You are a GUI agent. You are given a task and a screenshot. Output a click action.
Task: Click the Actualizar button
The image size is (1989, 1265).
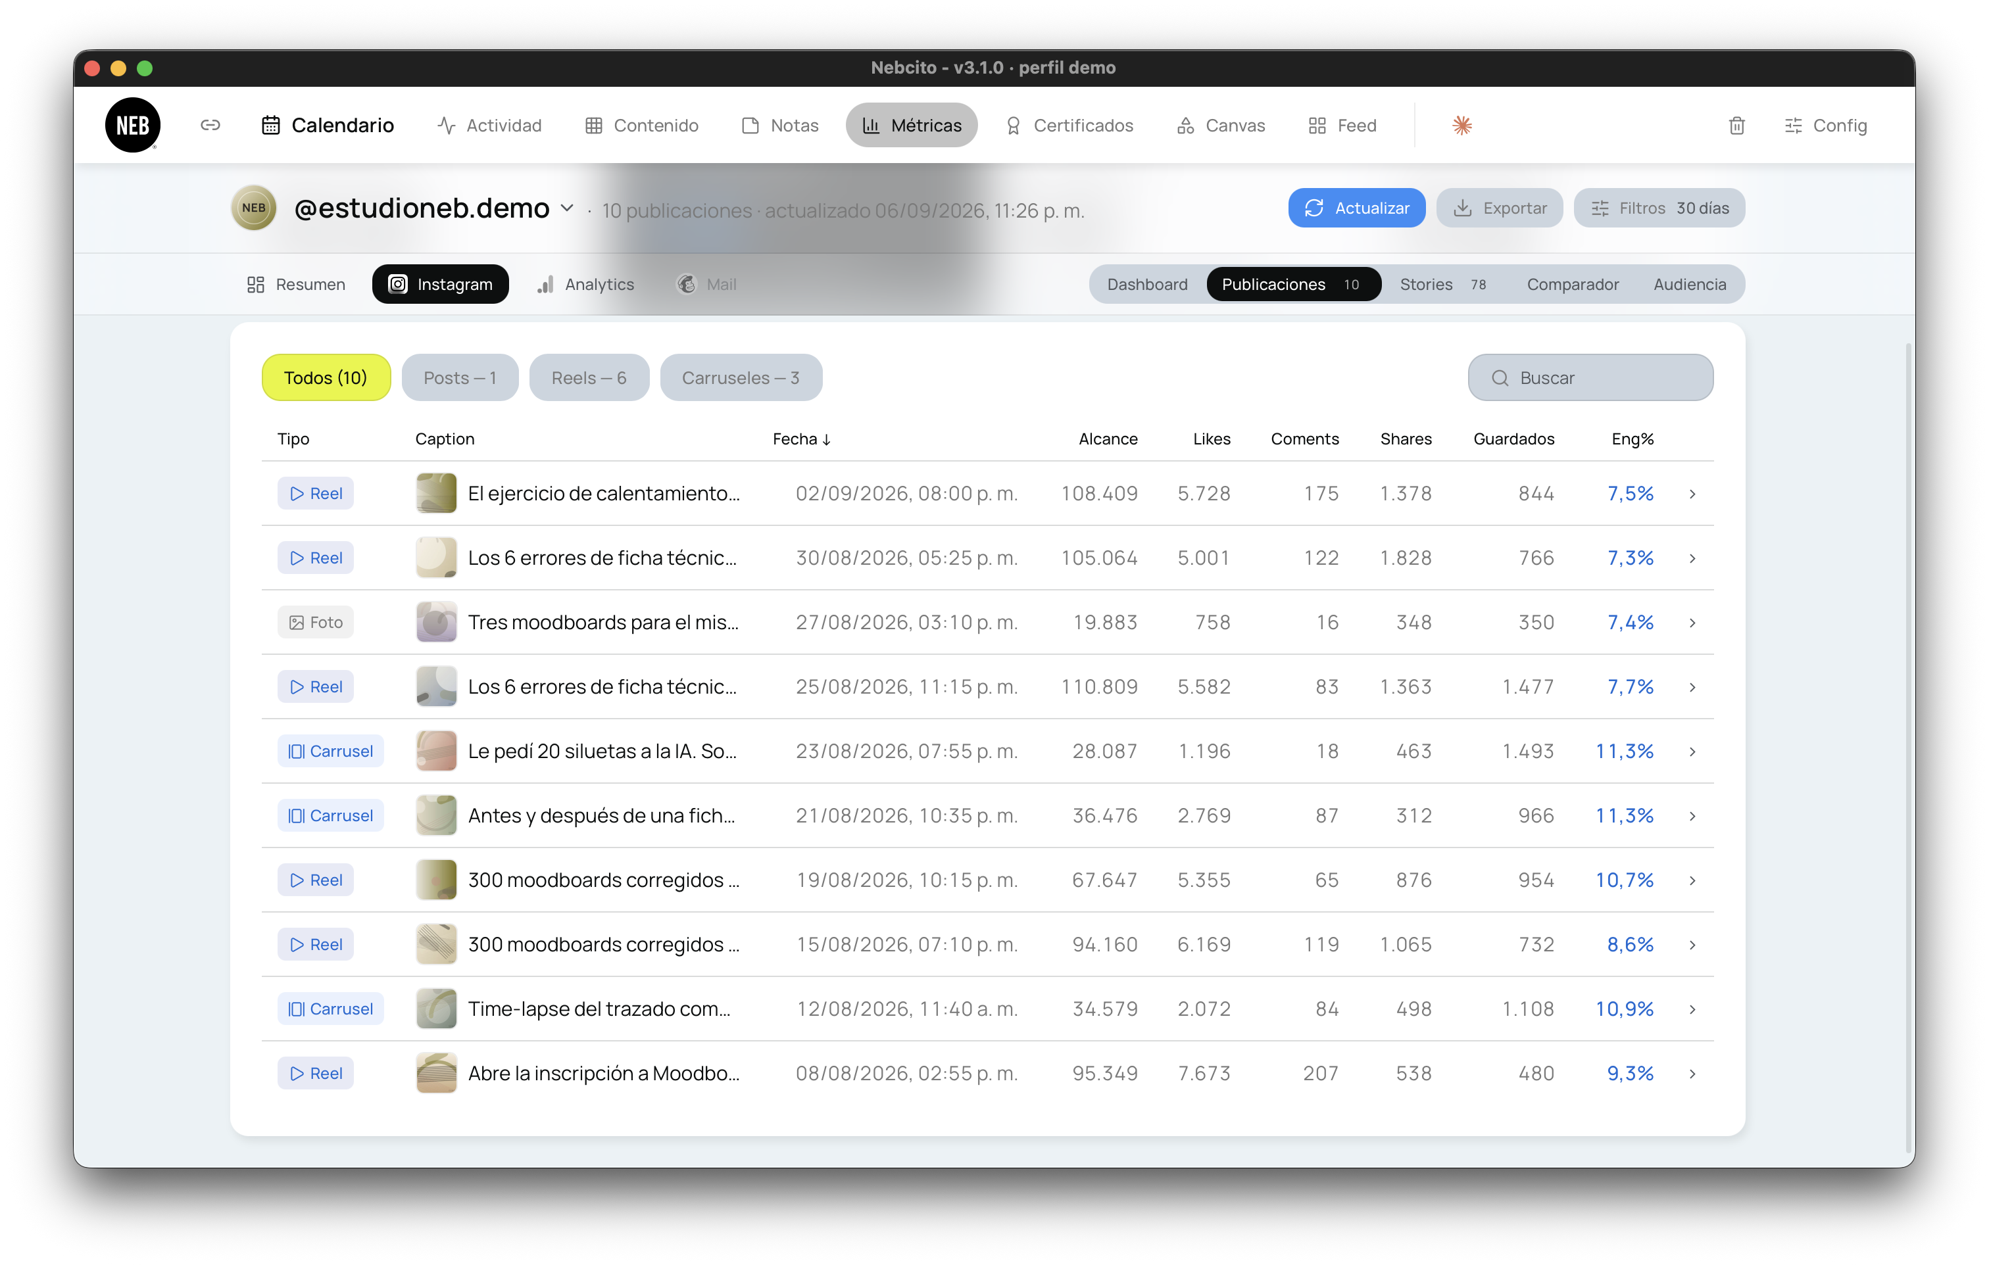tap(1356, 208)
